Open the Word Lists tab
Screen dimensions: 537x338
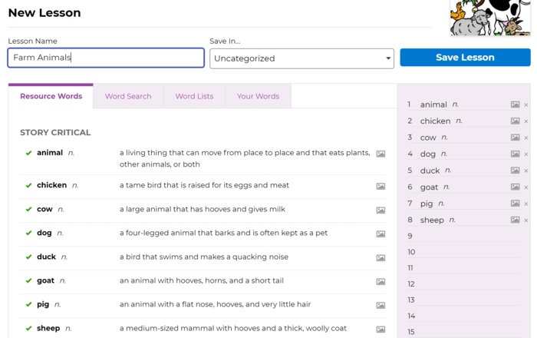[x=194, y=97]
